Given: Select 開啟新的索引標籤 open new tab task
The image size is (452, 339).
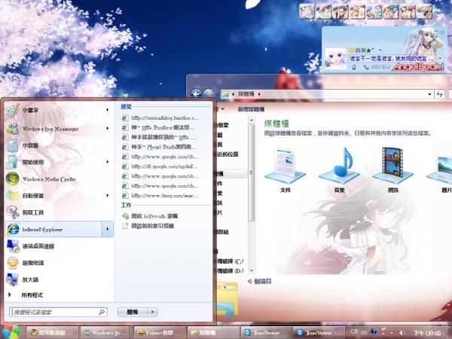Looking at the screenshot, I should point(148,226).
